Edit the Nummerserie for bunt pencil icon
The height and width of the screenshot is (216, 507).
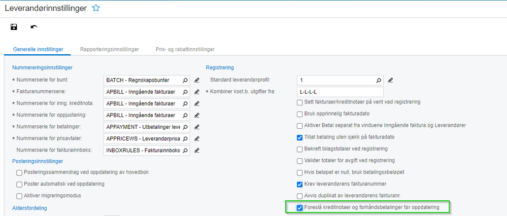[196, 80]
